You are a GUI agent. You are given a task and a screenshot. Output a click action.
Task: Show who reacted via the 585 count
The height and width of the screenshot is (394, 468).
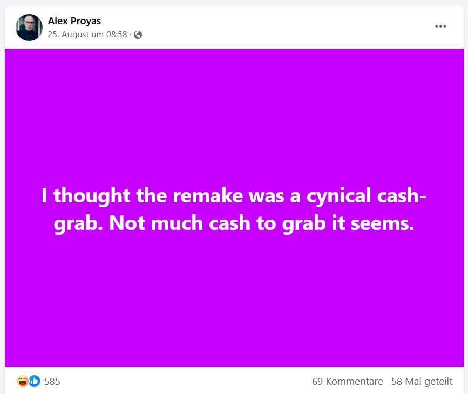point(52,382)
